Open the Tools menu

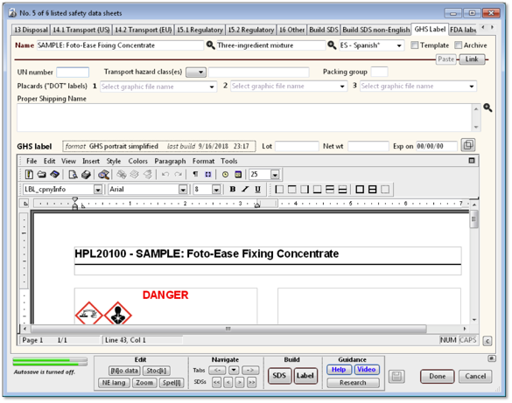(x=229, y=161)
